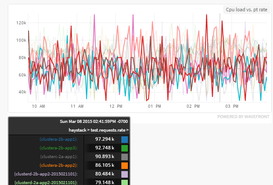Screen dimensions: 273x185
Task: Select the (clustera-2b-app3) series label
Action: 58,148
